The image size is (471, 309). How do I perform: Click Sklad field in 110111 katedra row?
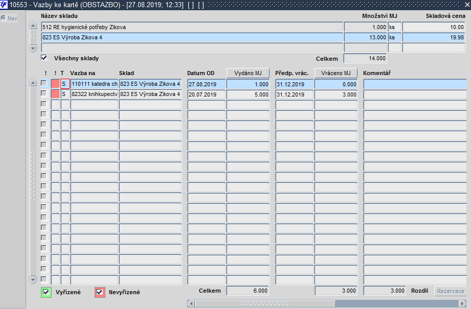(x=150, y=84)
